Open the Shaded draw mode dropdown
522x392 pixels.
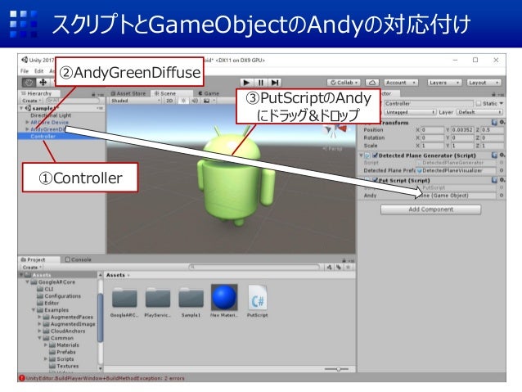135,101
